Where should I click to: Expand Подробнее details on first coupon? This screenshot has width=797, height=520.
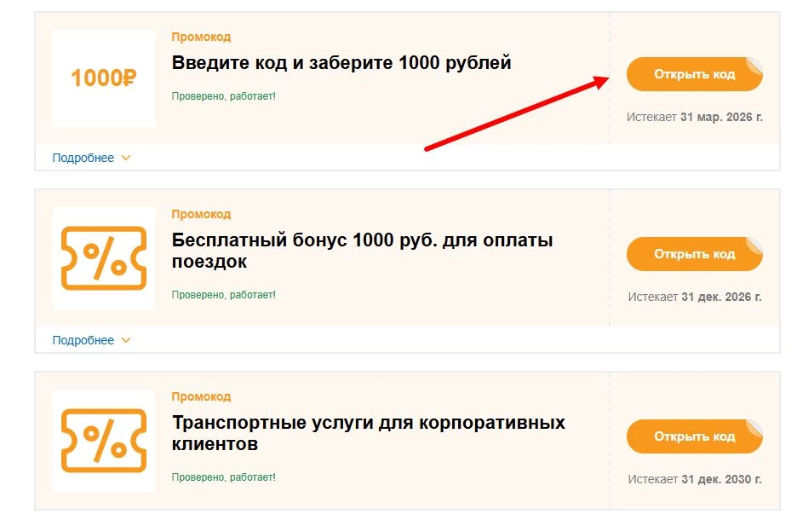[x=84, y=158]
